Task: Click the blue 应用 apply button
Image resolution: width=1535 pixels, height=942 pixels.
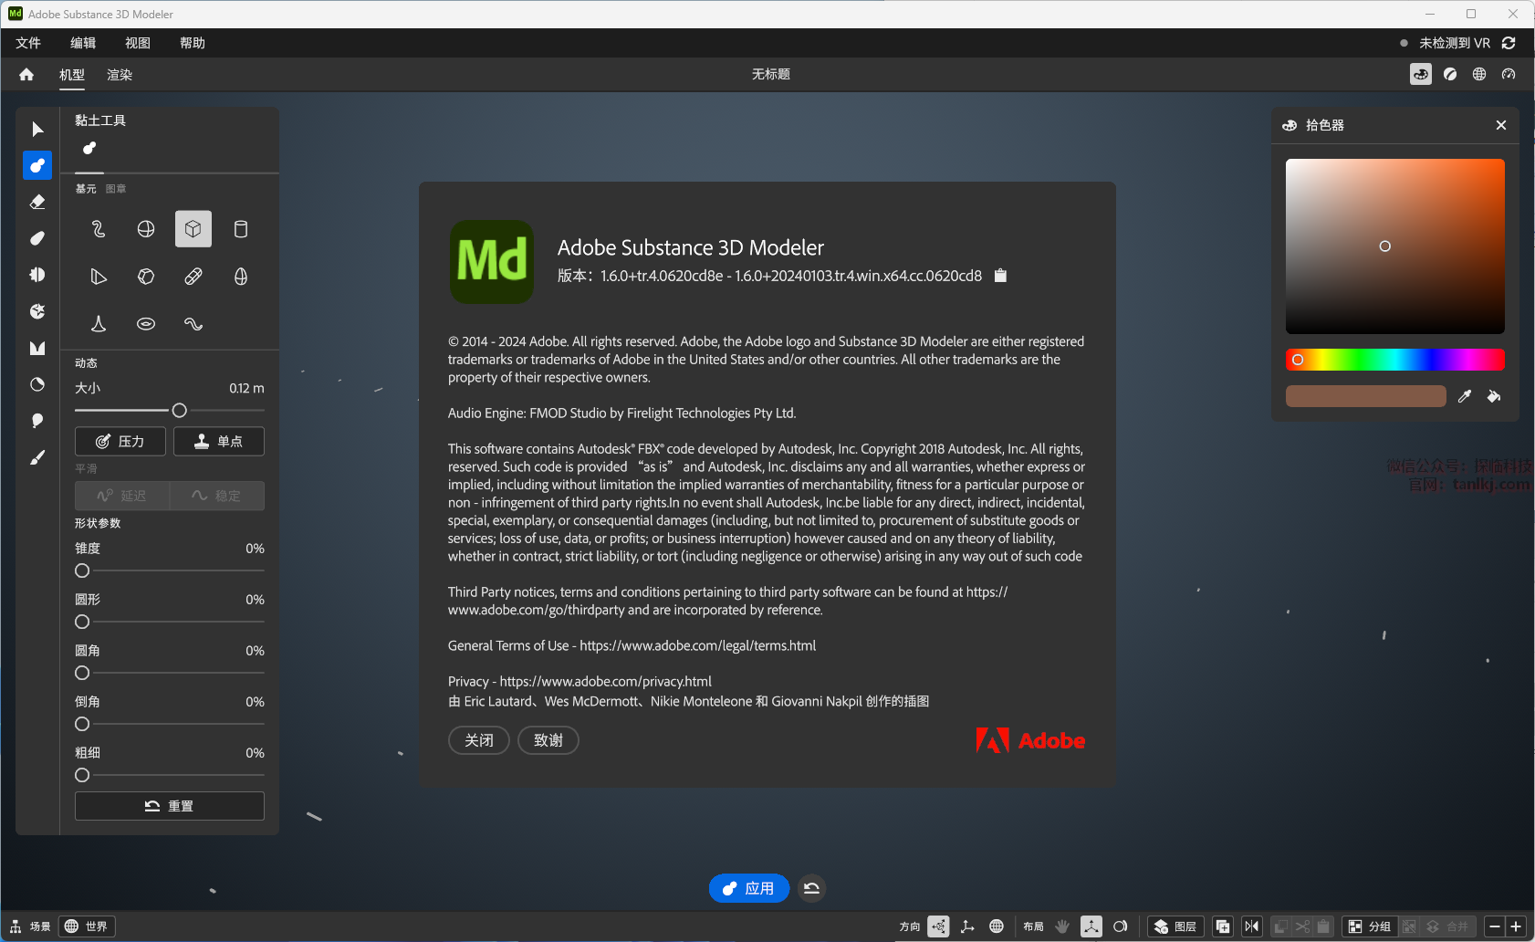Action: 749,888
